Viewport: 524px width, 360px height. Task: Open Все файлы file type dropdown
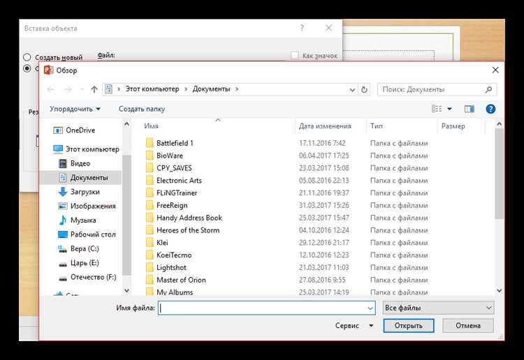pos(438,308)
